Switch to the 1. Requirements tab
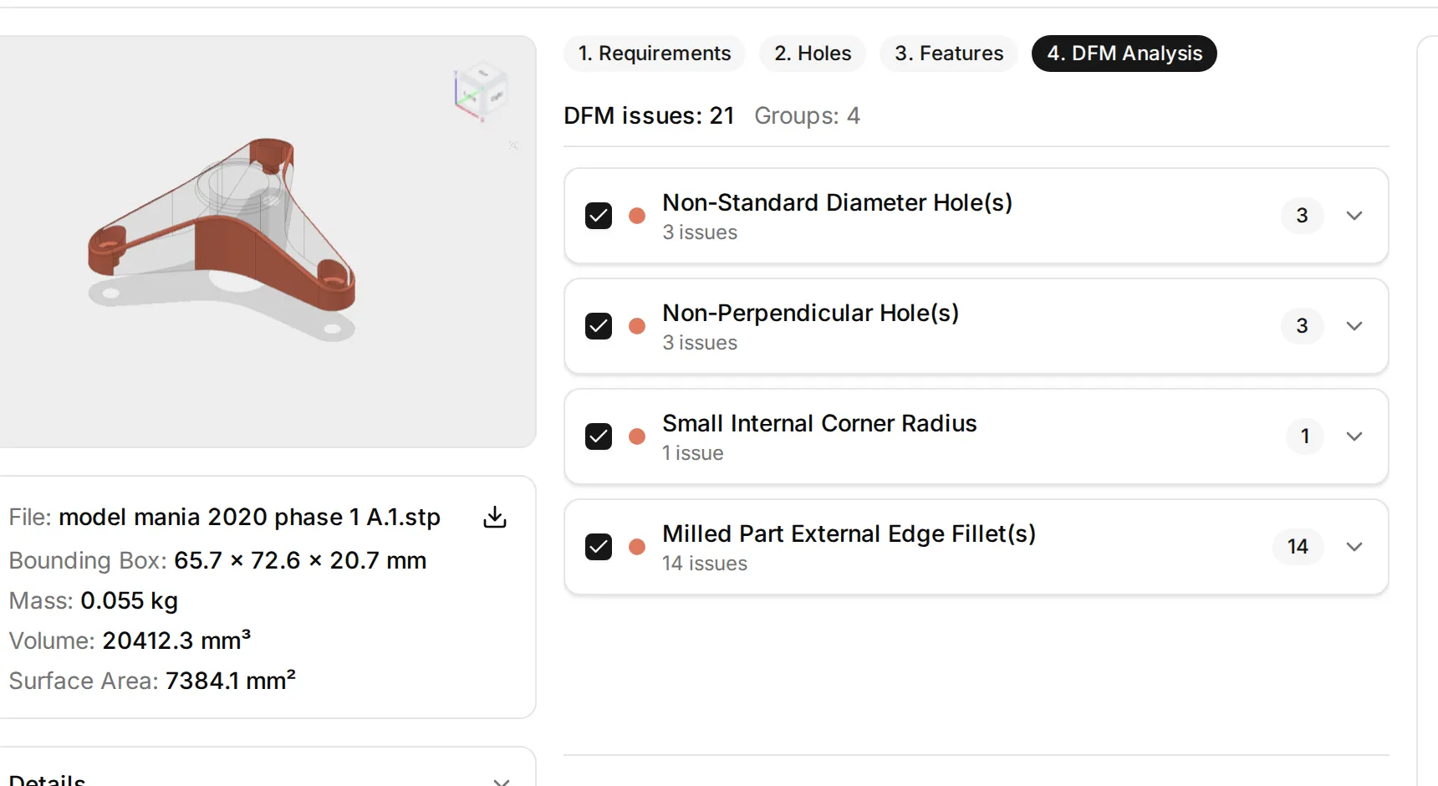1438x786 pixels. (655, 54)
